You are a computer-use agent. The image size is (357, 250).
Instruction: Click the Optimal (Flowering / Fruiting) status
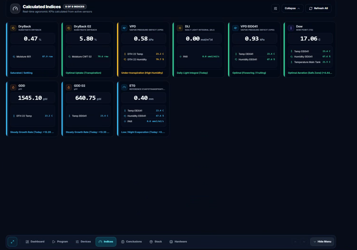coord(249,73)
